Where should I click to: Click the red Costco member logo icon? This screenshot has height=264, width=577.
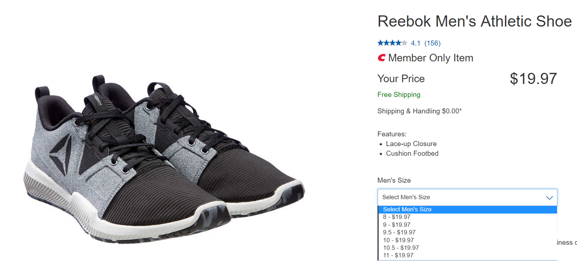tap(382, 58)
